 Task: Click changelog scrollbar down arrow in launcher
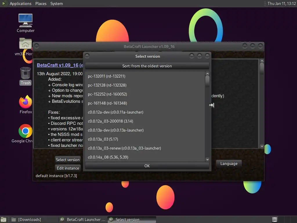(x=262, y=146)
